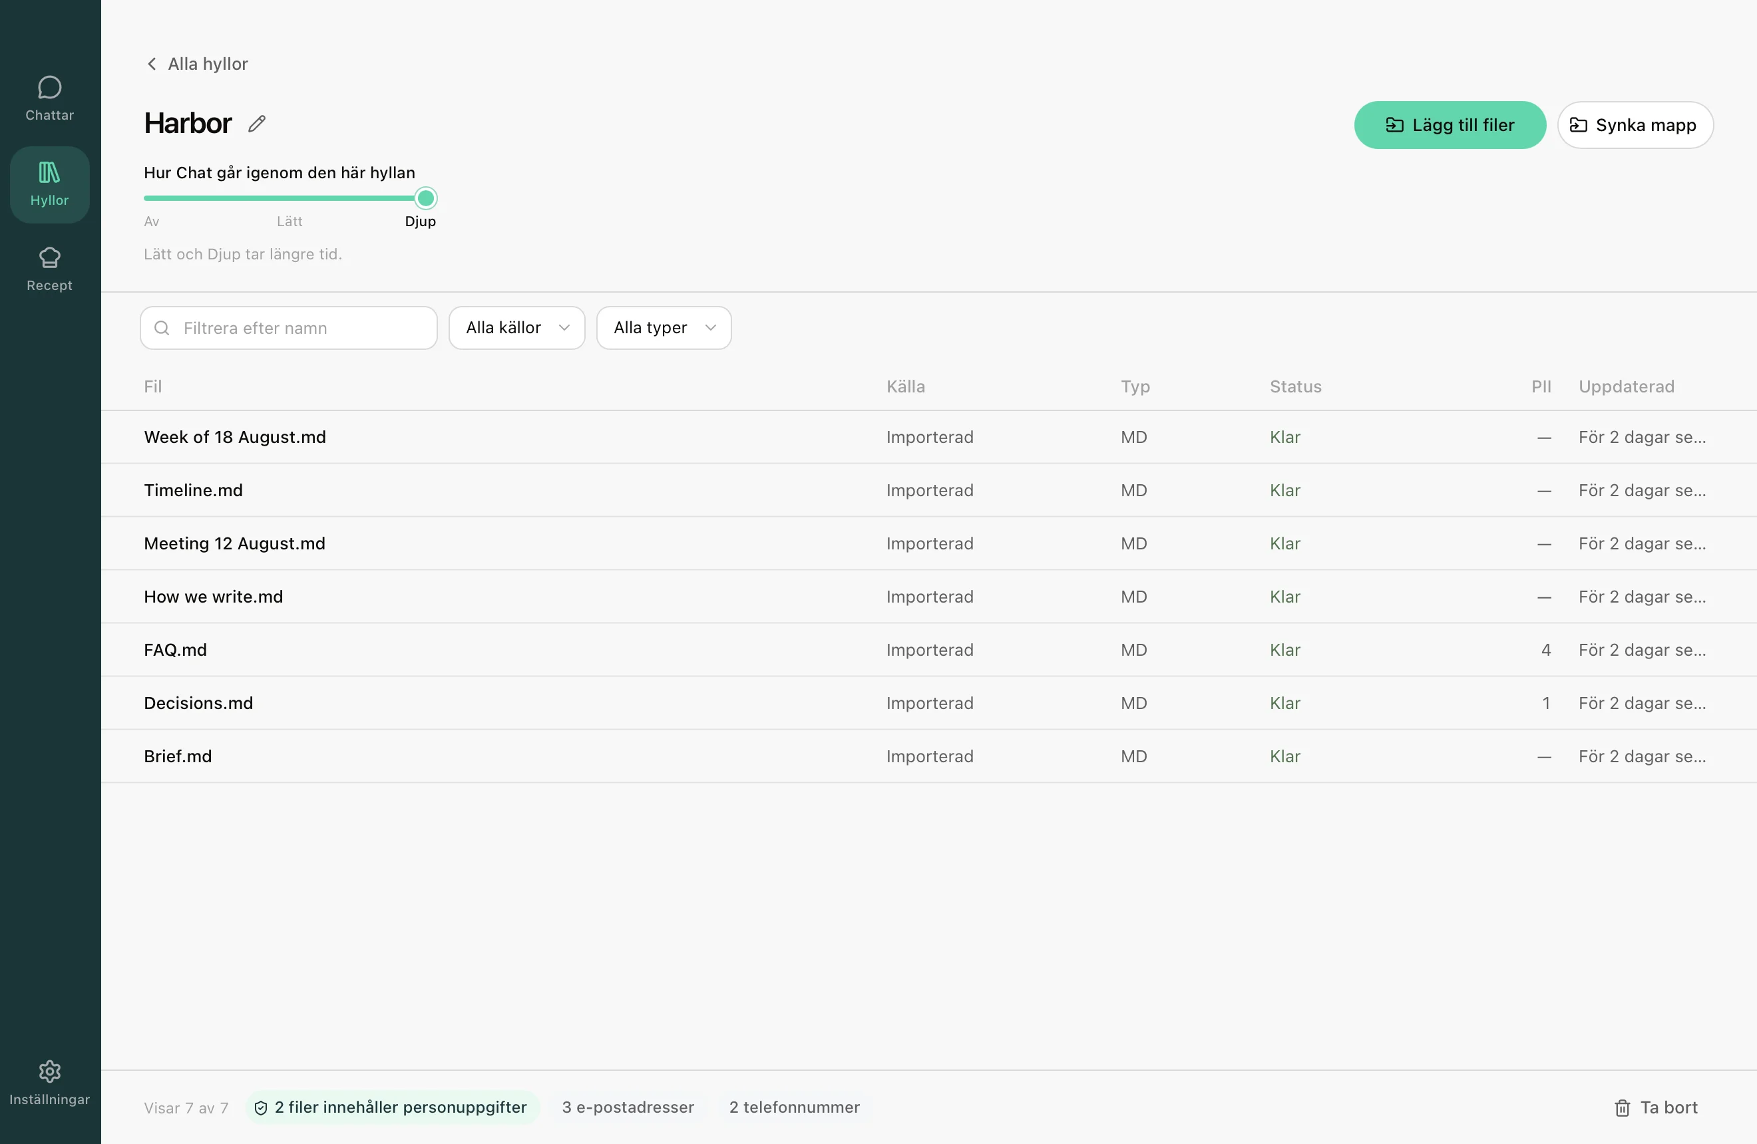Open the FAQ.md file row

(928, 650)
